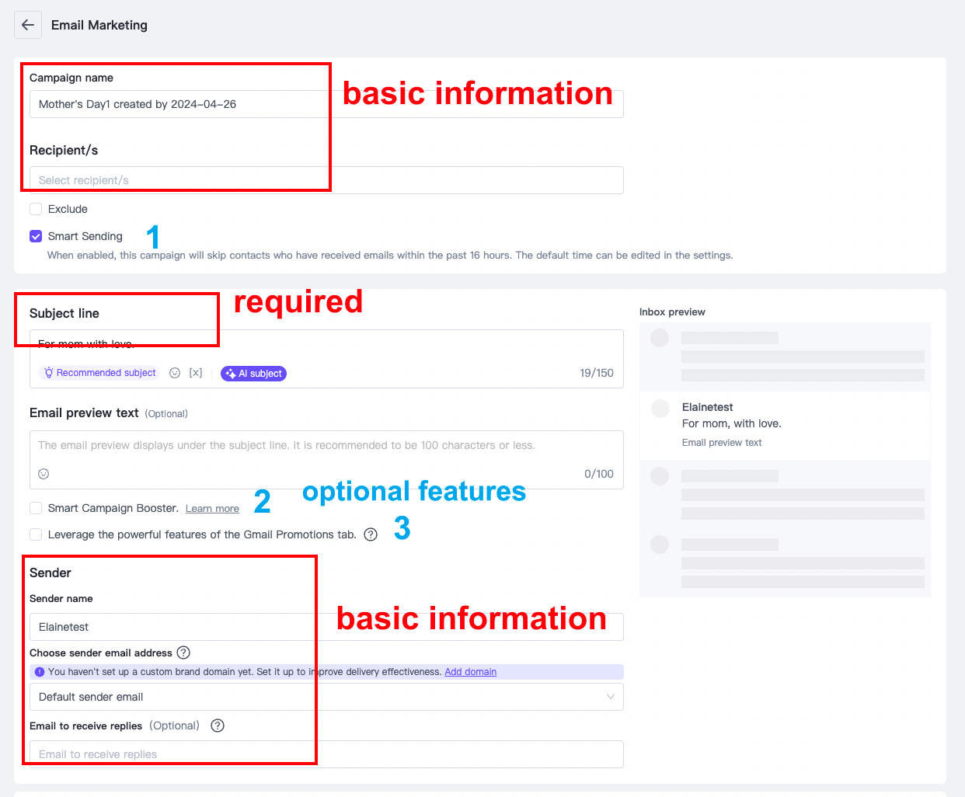Uncheck the Smart Sending checkbox
965x797 pixels.
[x=36, y=236]
